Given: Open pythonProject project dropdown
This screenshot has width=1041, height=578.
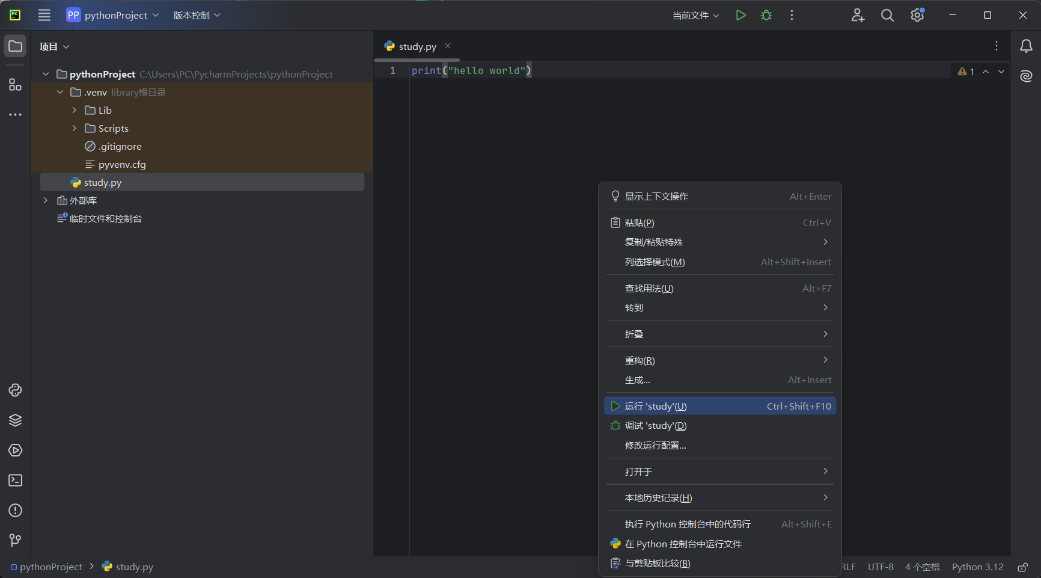Looking at the screenshot, I should [112, 15].
